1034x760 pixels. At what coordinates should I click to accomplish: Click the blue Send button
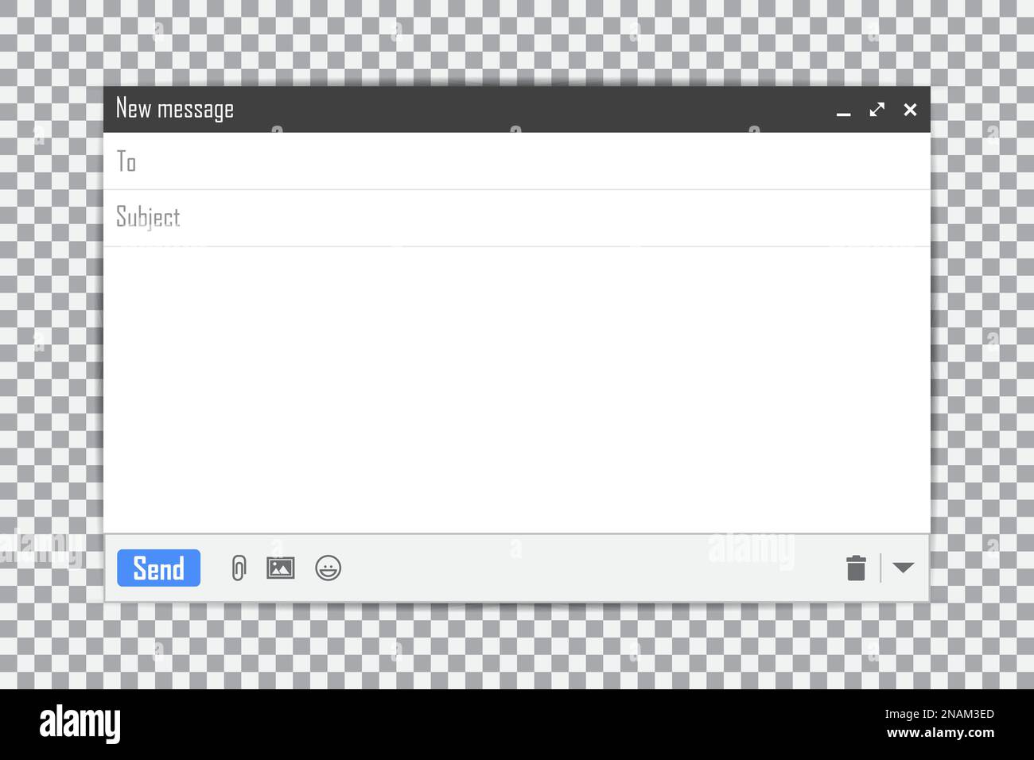tap(158, 568)
